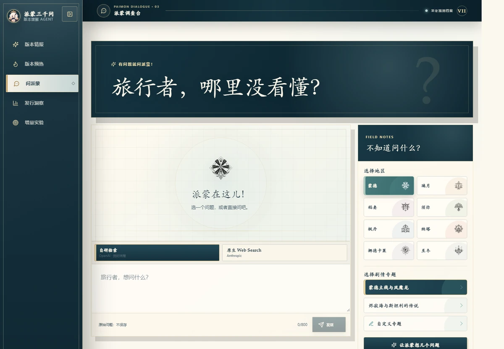Click the 发送 send button
This screenshot has width=504, height=349.
pos(329,325)
